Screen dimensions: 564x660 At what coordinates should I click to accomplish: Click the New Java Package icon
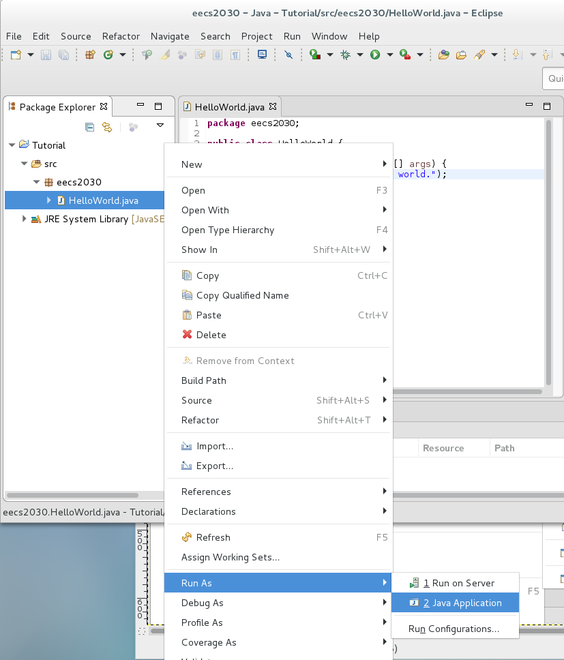click(90, 55)
